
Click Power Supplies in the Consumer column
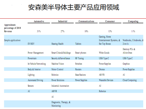coord(105,64)
